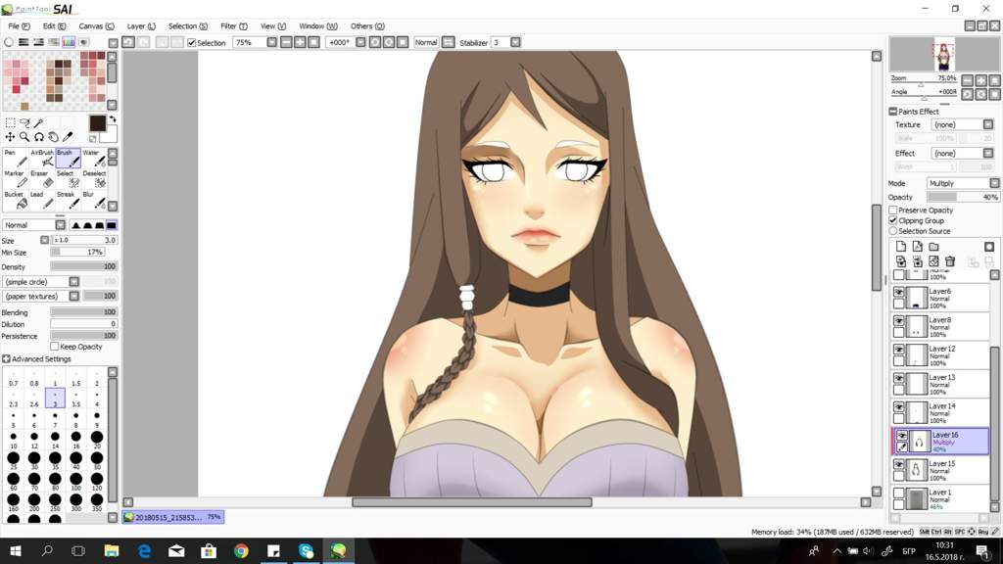1003x564 pixels.
Task: Collapse the Paints Effect section
Action: 893,112
